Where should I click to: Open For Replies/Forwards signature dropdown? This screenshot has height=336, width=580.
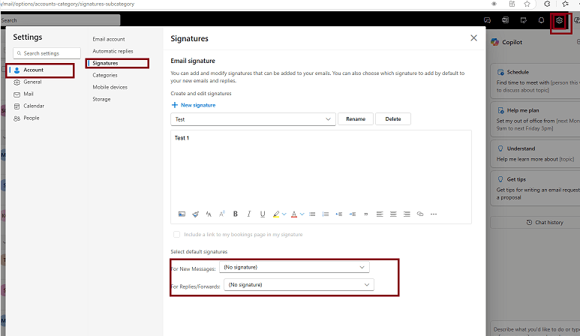299,284
